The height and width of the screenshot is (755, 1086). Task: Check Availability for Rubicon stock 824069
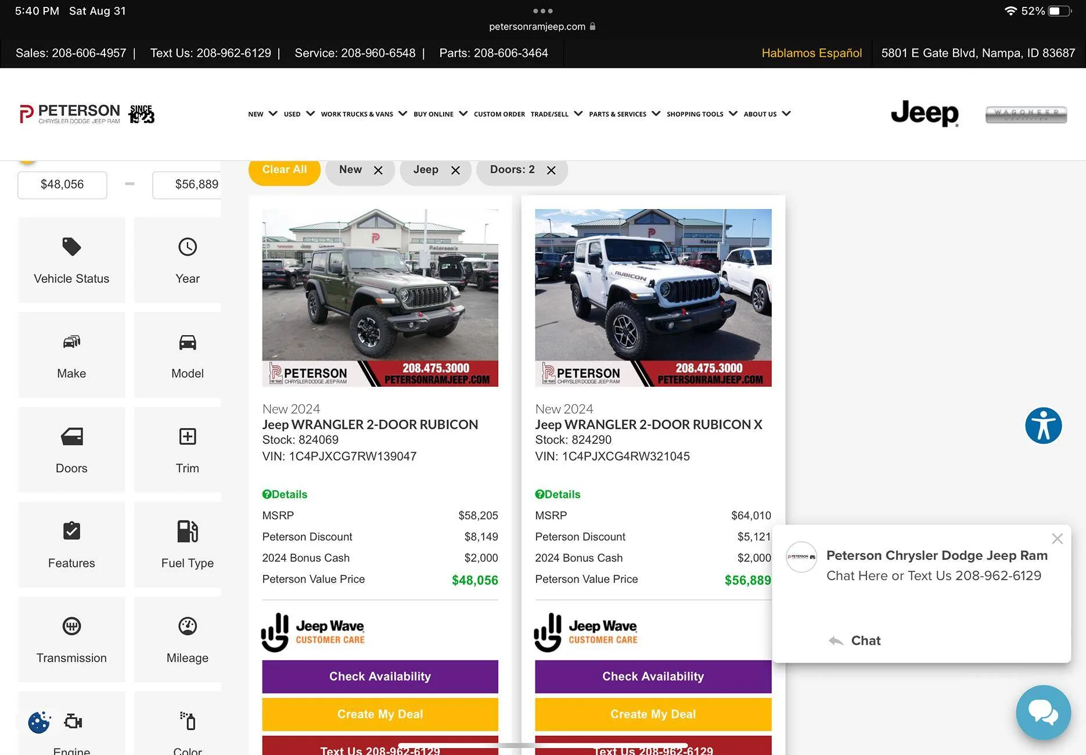point(380,677)
